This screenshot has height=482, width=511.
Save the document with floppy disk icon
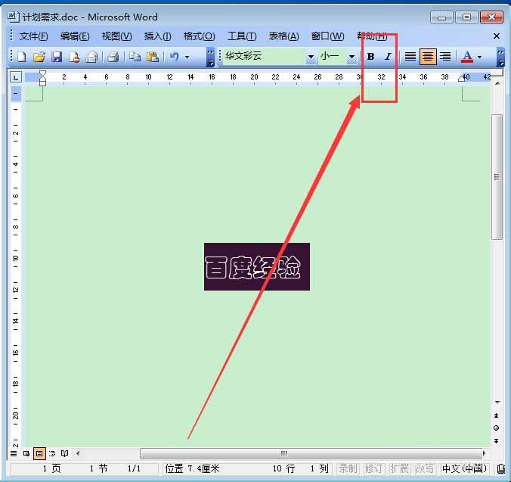click(x=57, y=57)
